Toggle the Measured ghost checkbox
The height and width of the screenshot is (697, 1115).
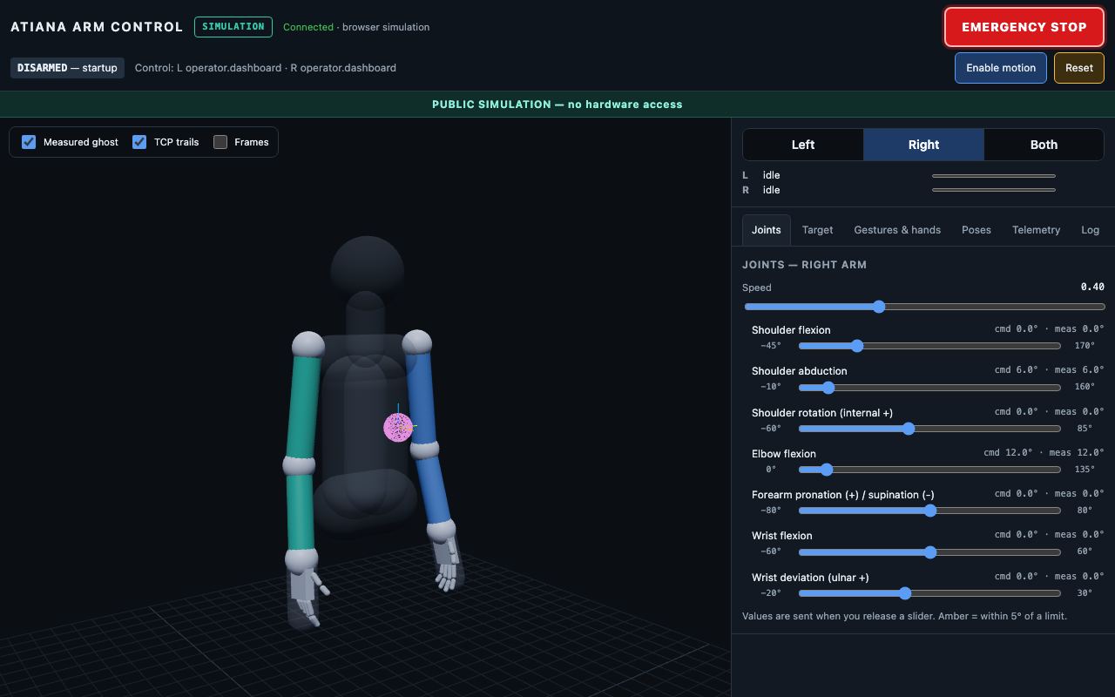click(29, 142)
